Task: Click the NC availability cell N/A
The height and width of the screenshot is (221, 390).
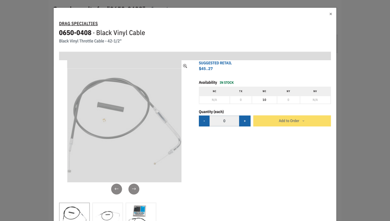Action: (x=214, y=100)
